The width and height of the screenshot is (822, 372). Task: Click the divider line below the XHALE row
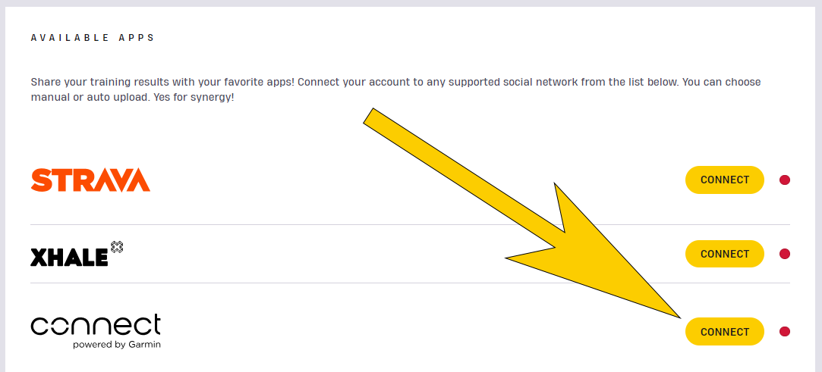pyautogui.click(x=410, y=283)
